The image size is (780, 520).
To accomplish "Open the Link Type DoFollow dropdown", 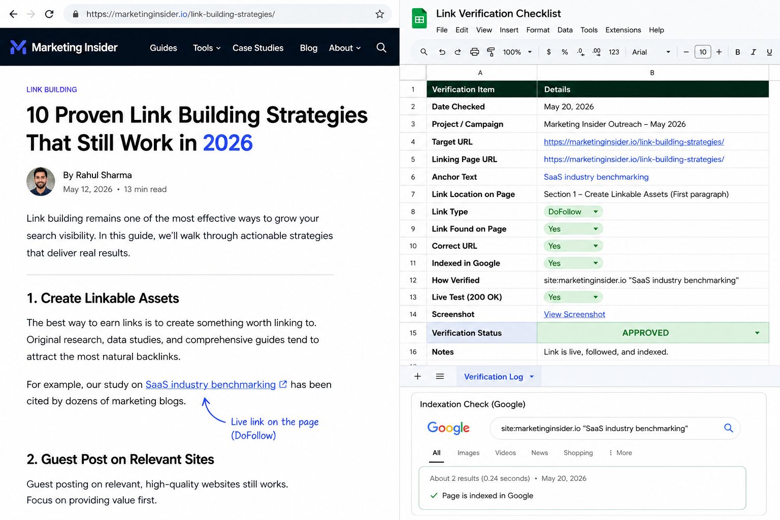I will [x=573, y=212].
